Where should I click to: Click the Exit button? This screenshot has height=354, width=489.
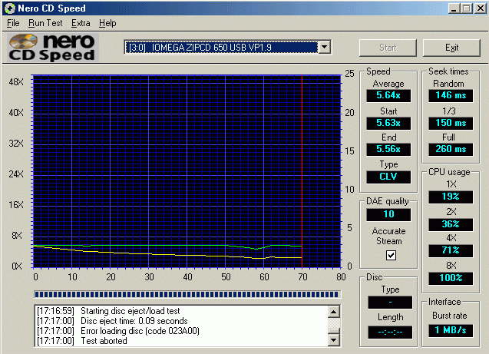tap(451, 48)
